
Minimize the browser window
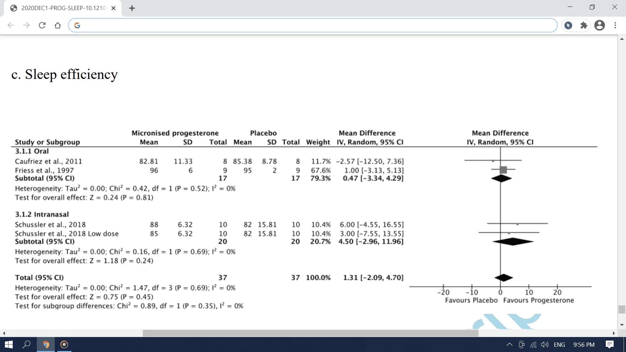[570, 7]
